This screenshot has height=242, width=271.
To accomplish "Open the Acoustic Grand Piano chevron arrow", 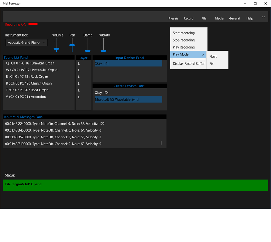I will tap(45, 42).
